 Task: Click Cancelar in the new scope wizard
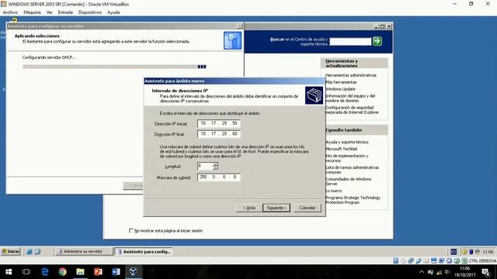308,208
